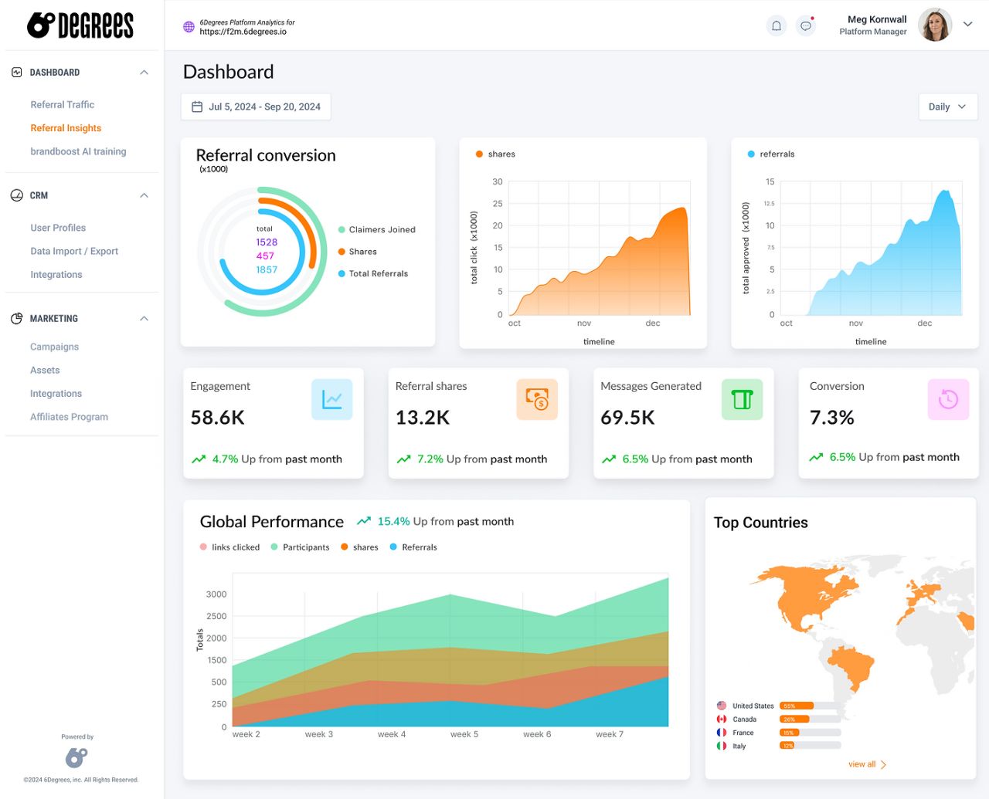
Task: Click the 6Degrees logo
Action: click(x=80, y=25)
